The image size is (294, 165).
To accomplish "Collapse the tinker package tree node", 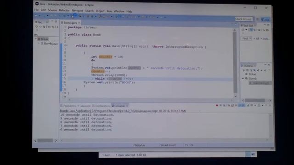I will (x=36, y=39).
